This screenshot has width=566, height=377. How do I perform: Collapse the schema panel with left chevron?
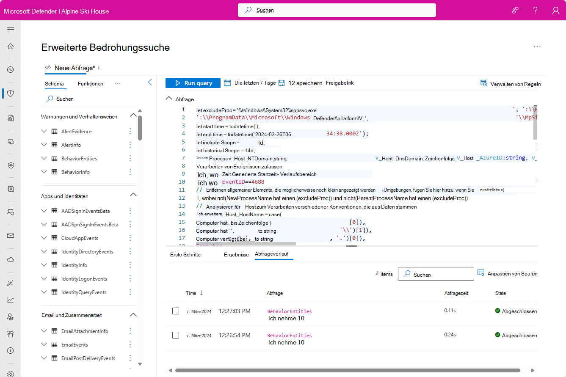[x=150, y=83]
